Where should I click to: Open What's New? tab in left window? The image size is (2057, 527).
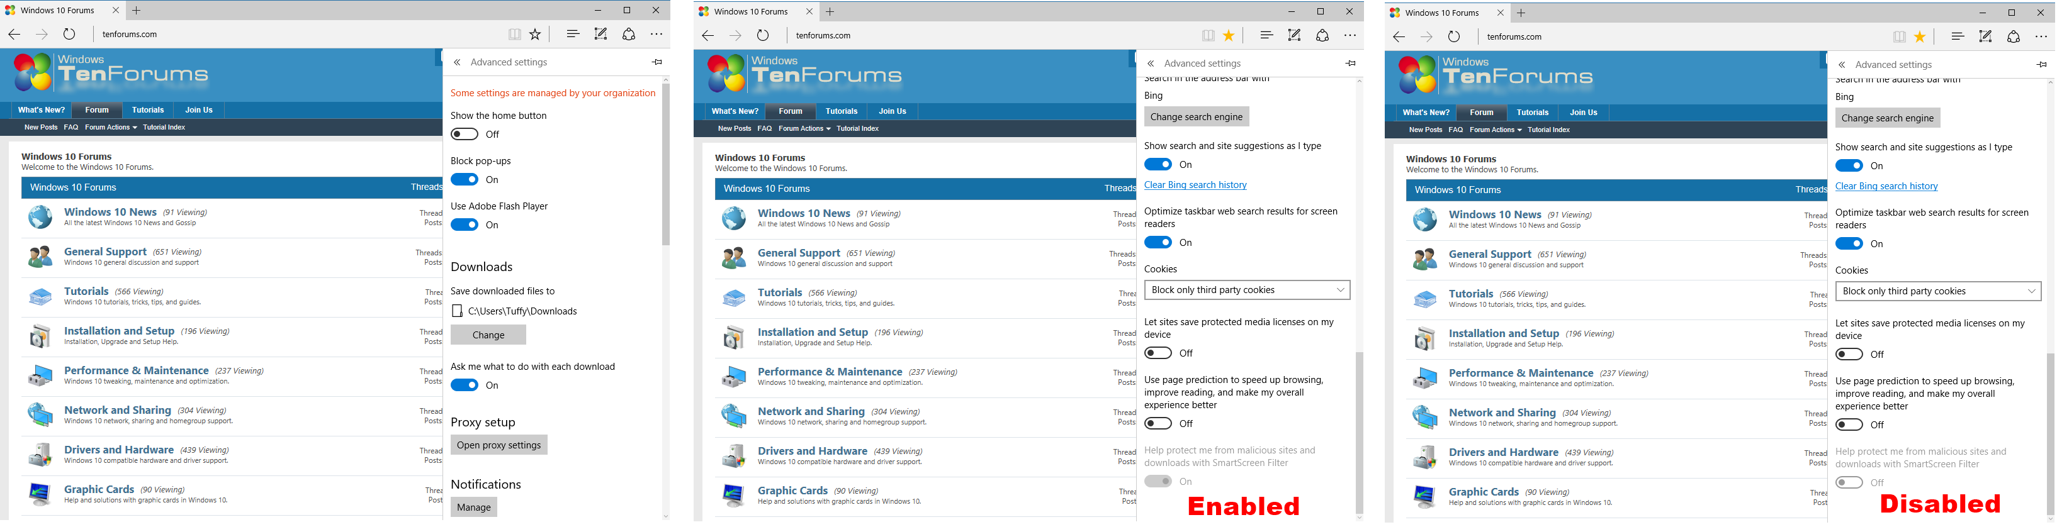pyautogui.click(x=42, y=110)
